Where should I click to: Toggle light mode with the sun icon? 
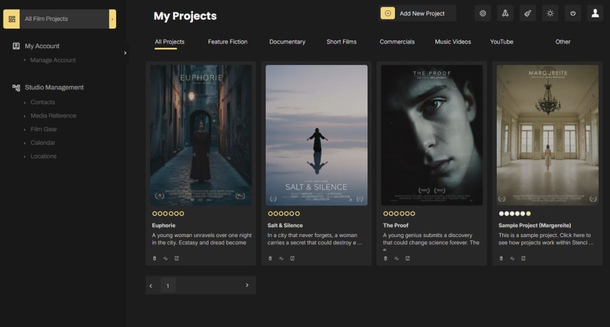(550, 13)
